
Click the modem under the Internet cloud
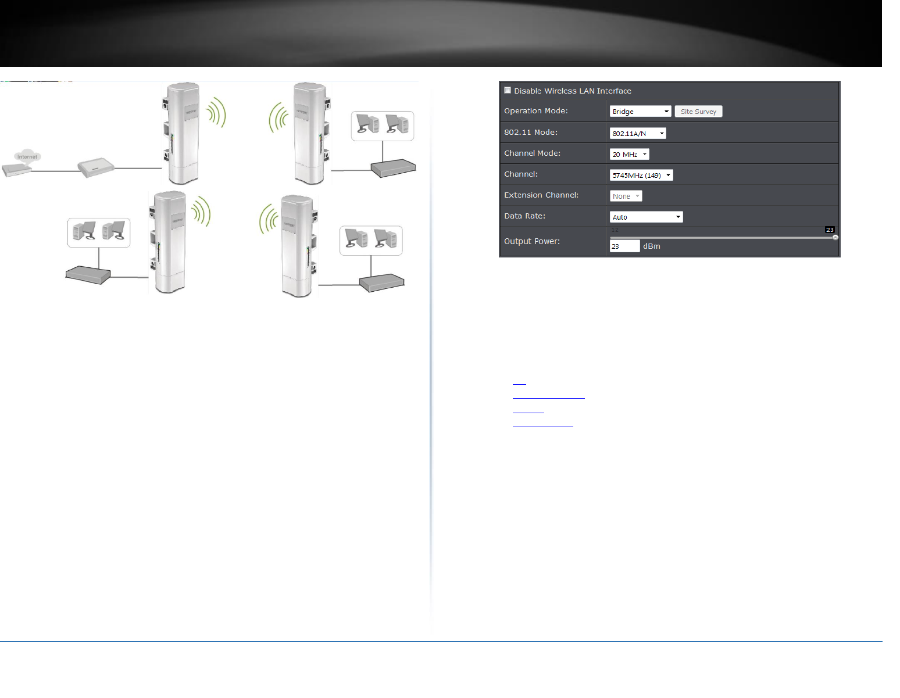(16, 170)
